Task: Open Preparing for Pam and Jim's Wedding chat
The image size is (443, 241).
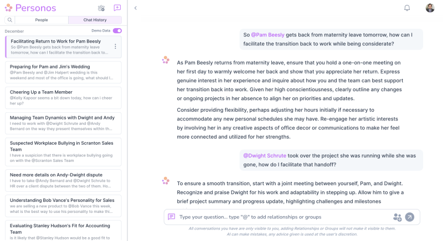Action: 63,72
